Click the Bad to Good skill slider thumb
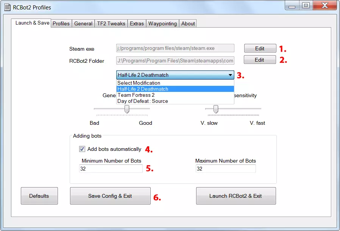 127,109
